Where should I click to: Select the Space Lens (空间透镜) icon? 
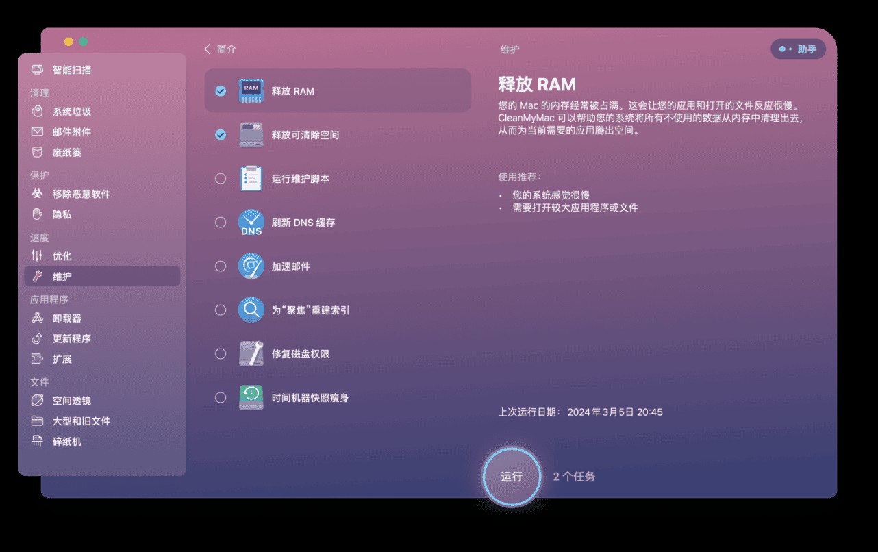[x=38, y=401]
